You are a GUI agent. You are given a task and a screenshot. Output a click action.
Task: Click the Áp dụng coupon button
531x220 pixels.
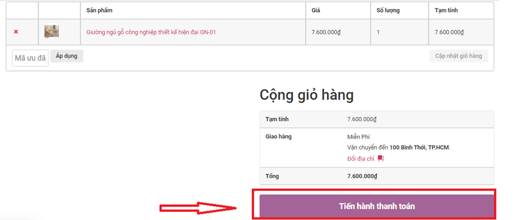67,56
